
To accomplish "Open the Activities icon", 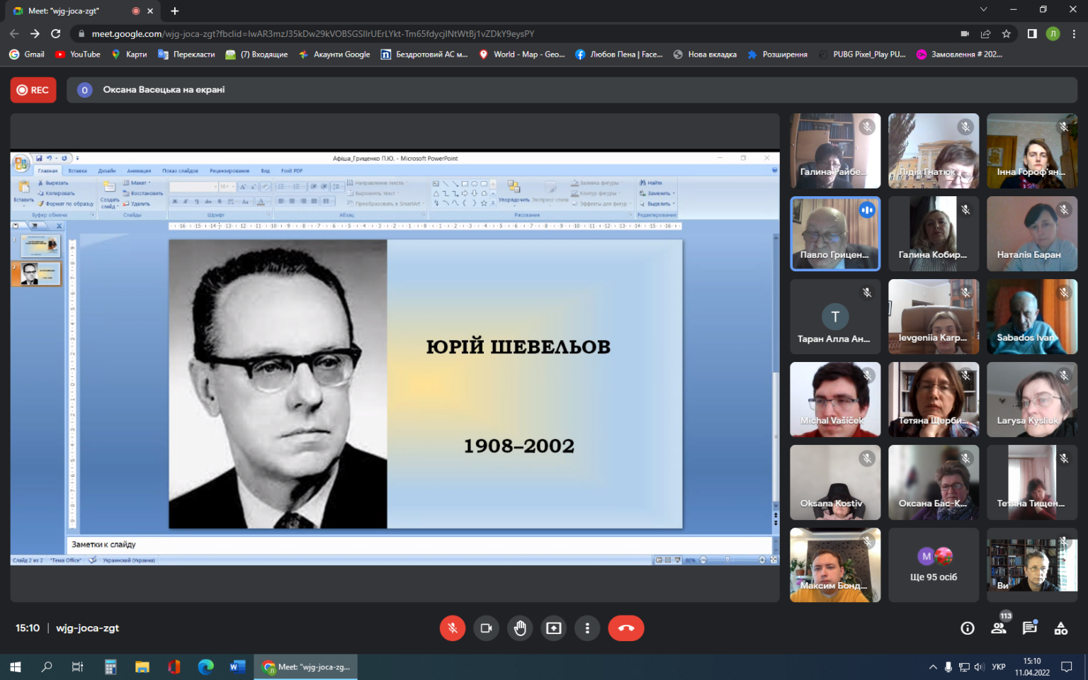I will 1061,628.
